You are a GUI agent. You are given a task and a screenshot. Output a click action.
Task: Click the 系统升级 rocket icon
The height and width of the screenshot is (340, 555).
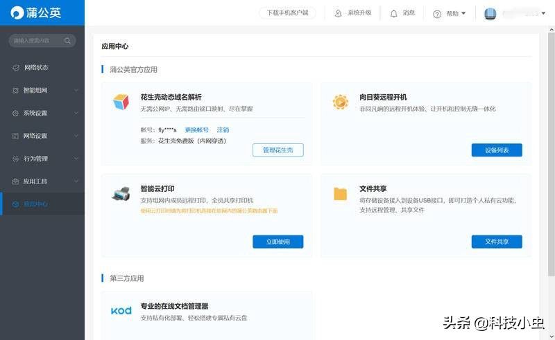[x=338, y=13]
